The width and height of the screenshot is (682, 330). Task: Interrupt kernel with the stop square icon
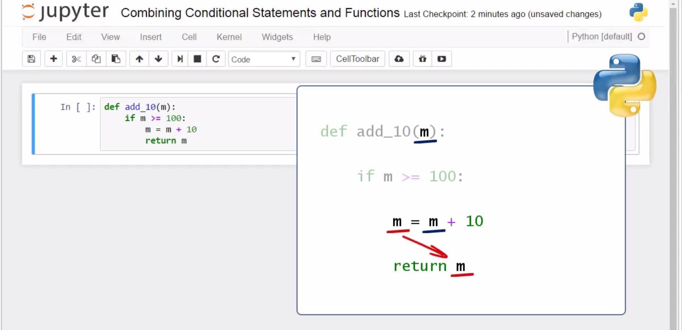197,59
